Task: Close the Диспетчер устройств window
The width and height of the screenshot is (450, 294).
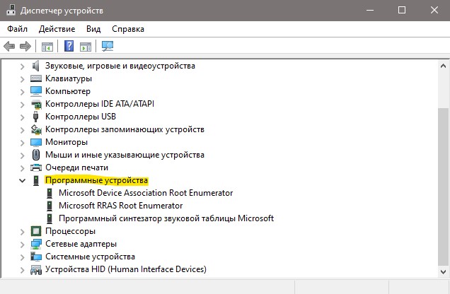Action: click(434, 11)
